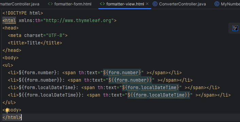
Task: Open the partially visible matterController.java tab
Action: tap(20, 4)
